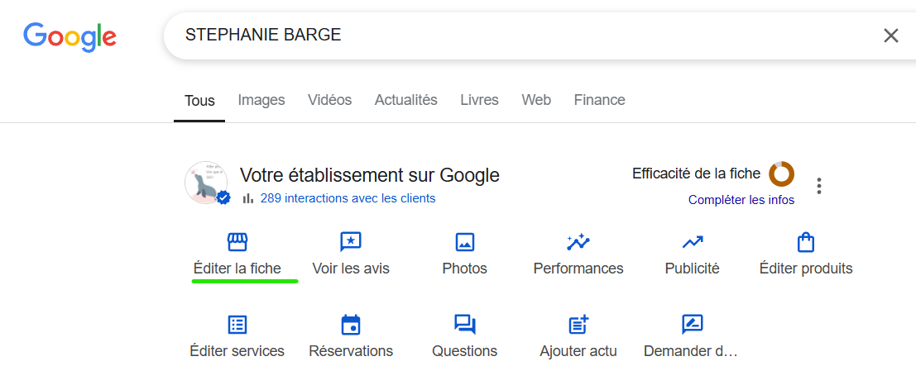Open the Finance tab
Image resolution: width=916 pixels, height=385 pixels.
coord(599,100)
